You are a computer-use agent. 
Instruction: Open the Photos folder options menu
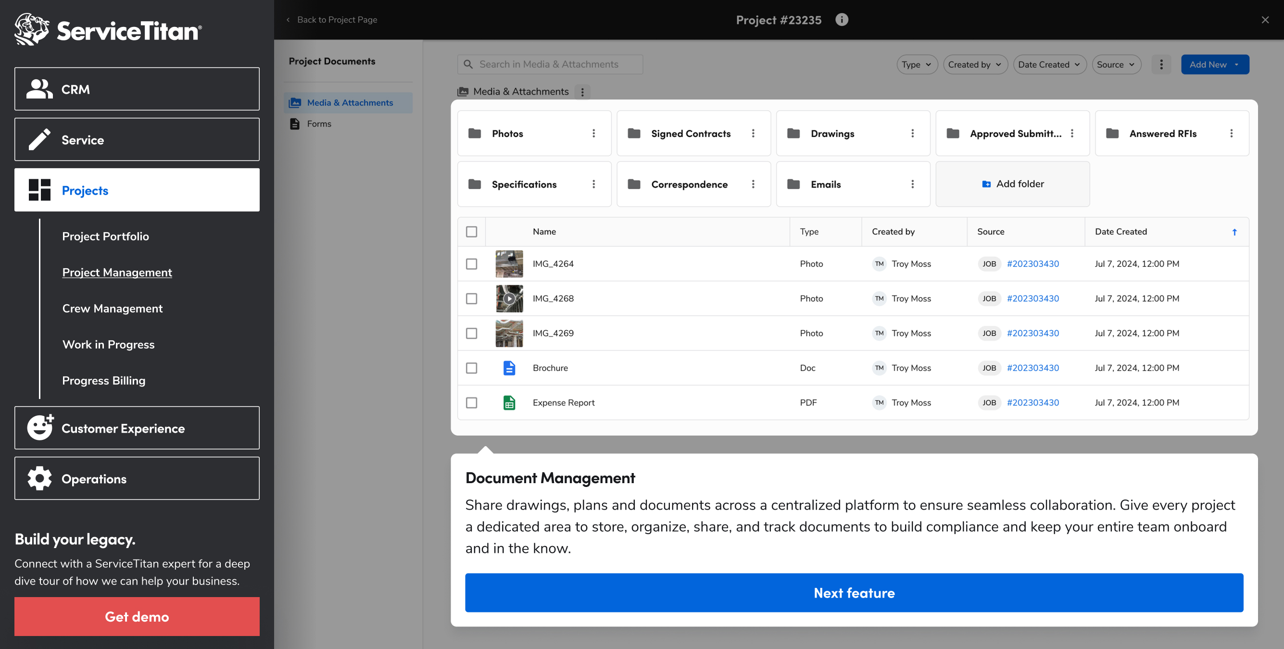point(593,133)
